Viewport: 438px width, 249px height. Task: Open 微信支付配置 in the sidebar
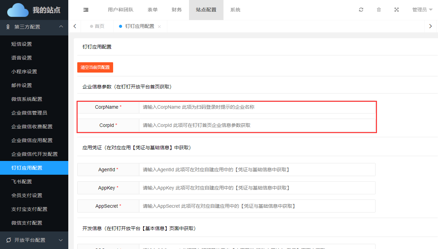27,223
